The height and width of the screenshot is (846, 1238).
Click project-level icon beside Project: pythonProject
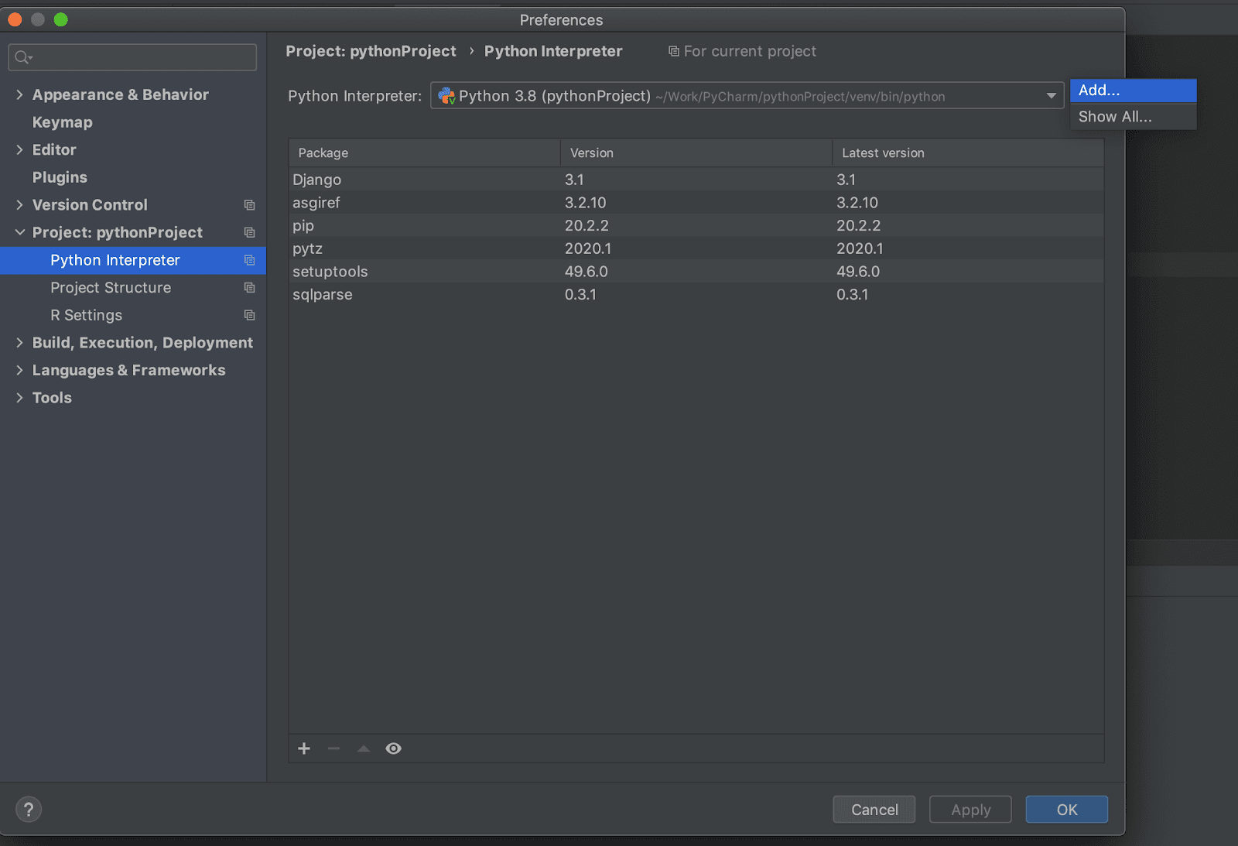(249, 233)
